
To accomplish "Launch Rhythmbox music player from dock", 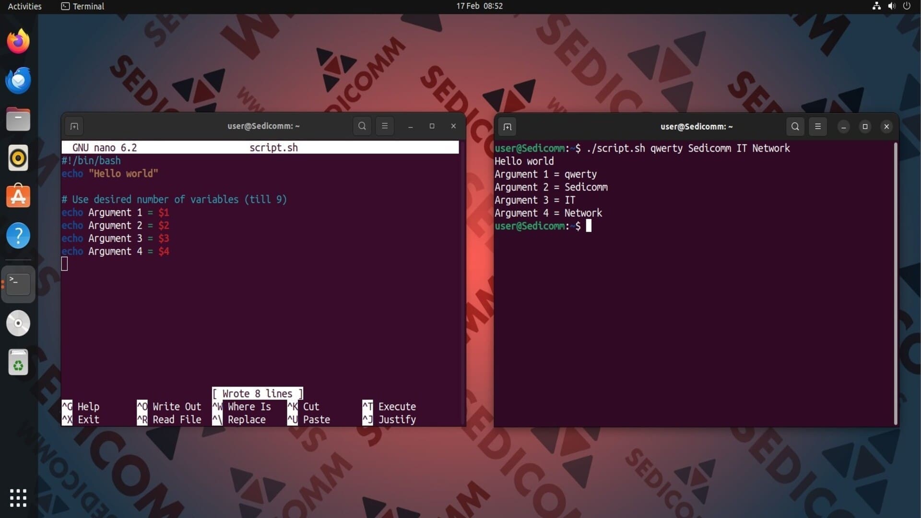I will (x=18, y=158).
